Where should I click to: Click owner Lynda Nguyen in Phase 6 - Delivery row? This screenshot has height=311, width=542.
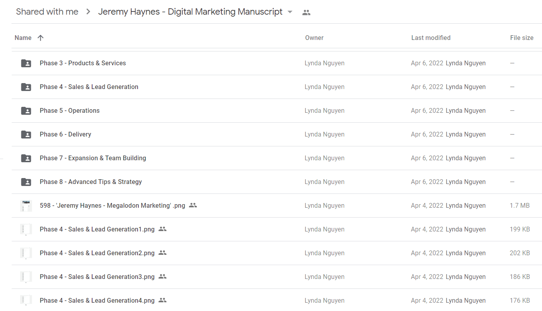coord(325,134)
